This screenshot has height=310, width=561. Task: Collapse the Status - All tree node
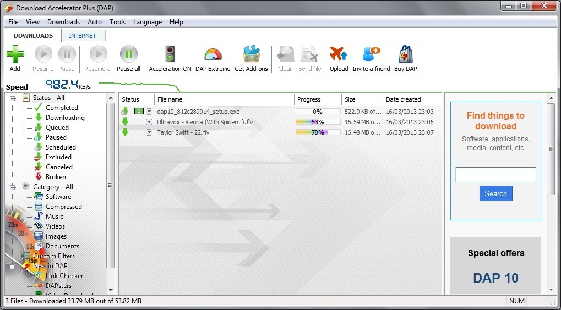(13, 98)
